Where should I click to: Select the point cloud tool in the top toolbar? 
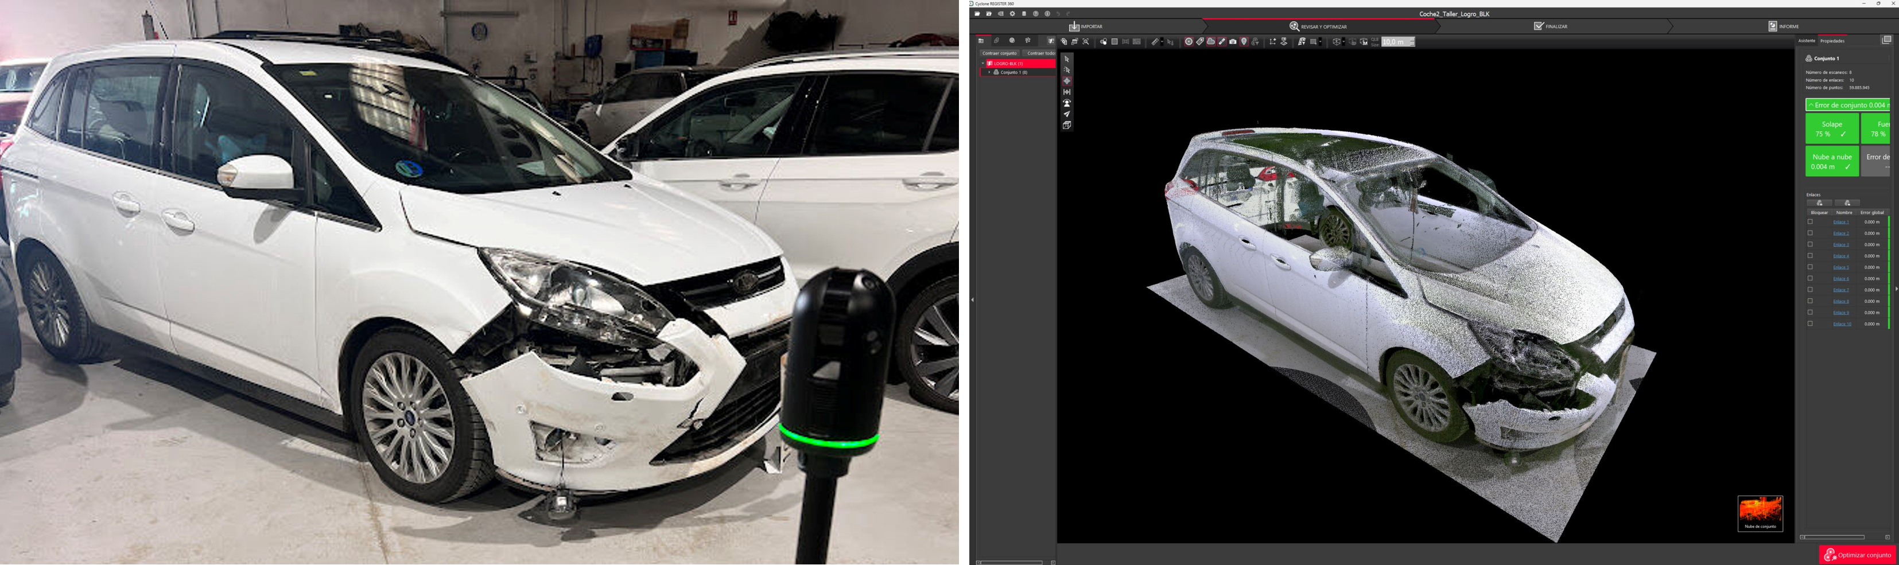click(x=1210, y=42)
